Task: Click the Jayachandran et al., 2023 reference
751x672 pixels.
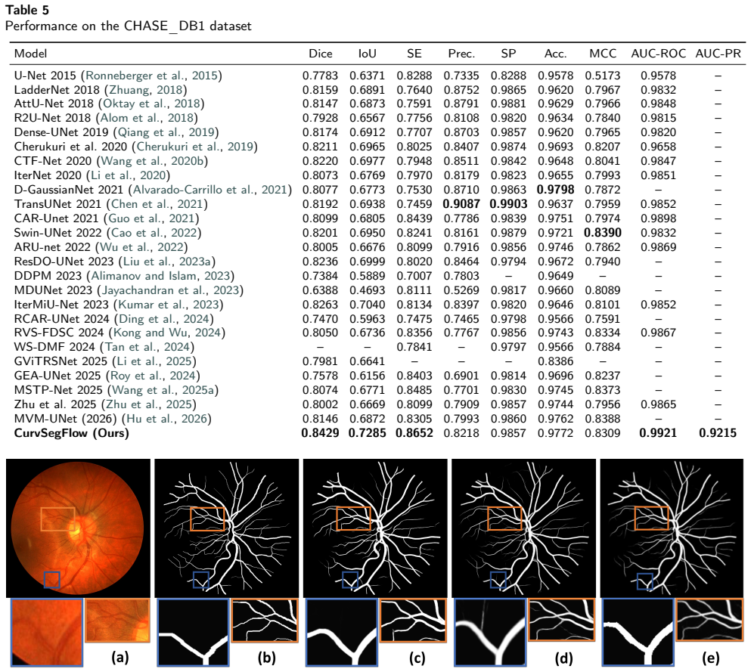Action: pyautogui.click(x=170, y=290)
